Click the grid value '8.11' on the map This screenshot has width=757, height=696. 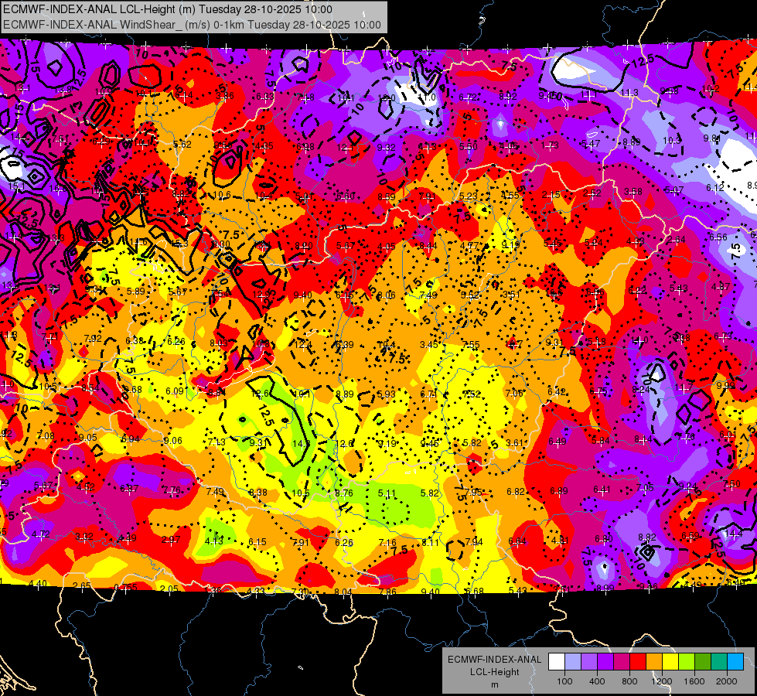tap(430, 543)
